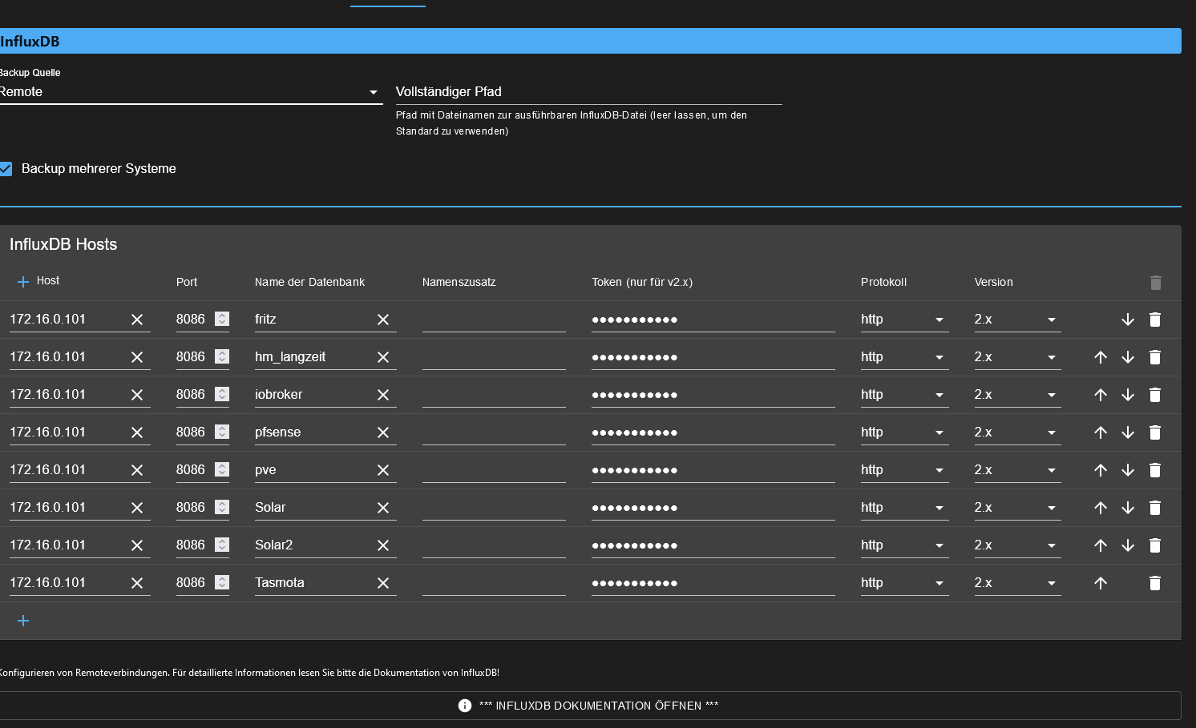
Task: Adjust port stepper in the fritz row
Action: coord(222,319)
